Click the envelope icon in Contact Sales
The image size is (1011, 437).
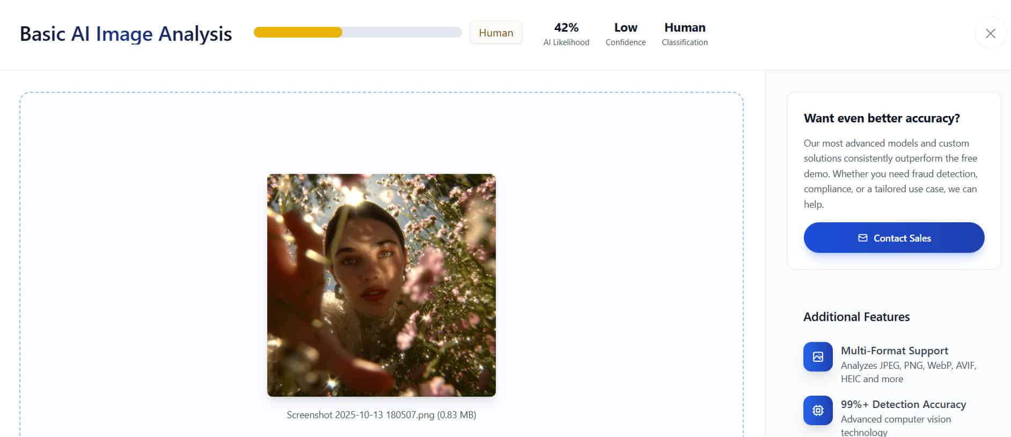[862, 238]
